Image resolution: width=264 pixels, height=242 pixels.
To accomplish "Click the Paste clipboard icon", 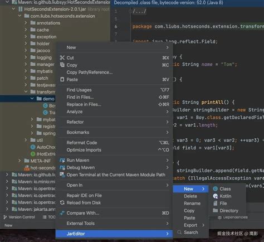I will pos(62,80).
